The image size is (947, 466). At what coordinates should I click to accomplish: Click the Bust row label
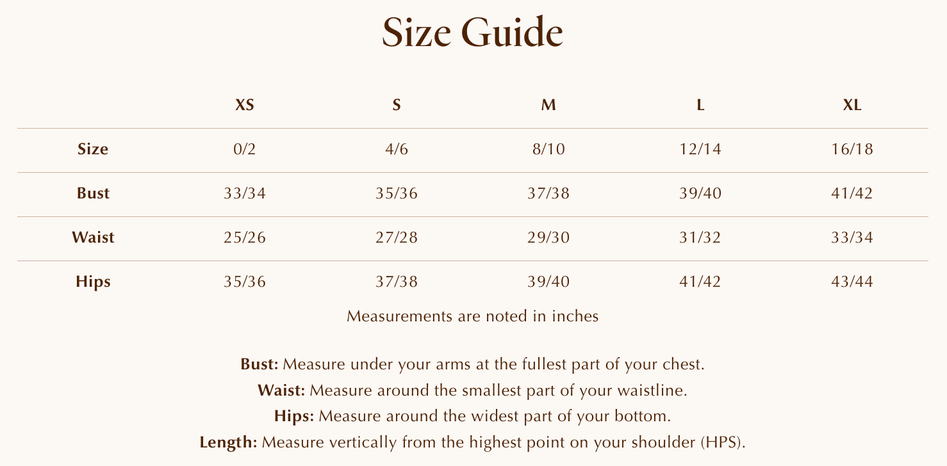pyautogui.click(x=93, y=193)
